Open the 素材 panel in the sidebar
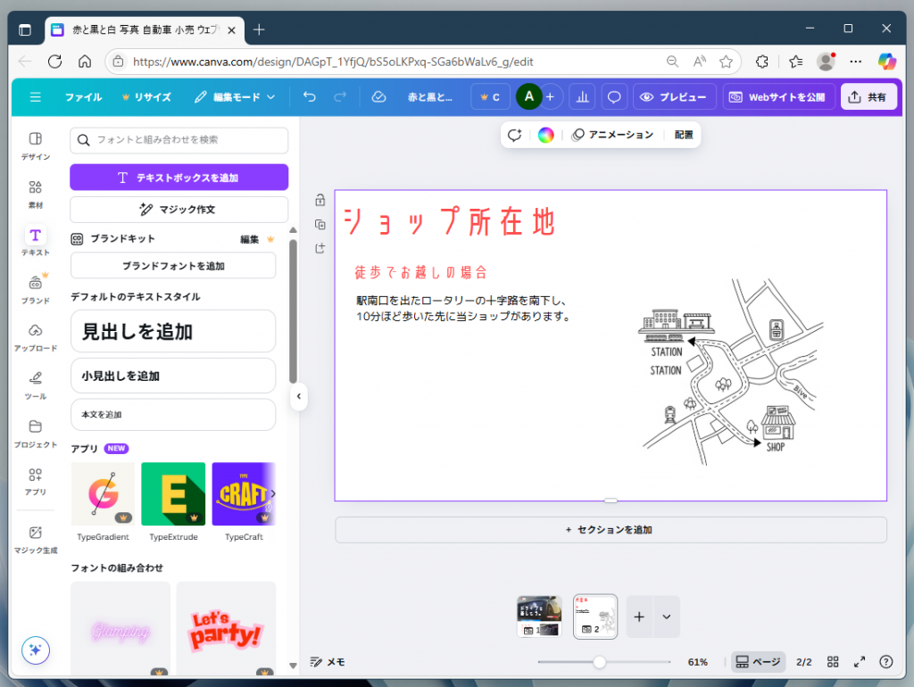 [35, 195]
